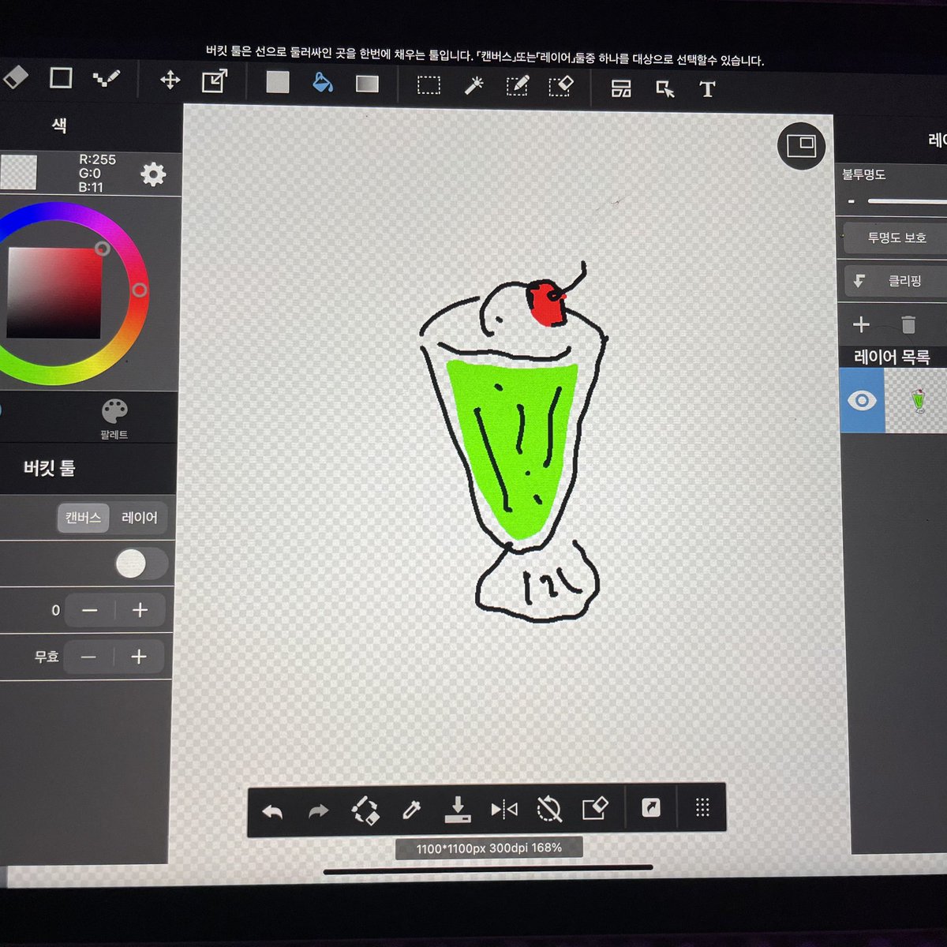Toggle the switch in Bucket tool panel

click(141, 563)
